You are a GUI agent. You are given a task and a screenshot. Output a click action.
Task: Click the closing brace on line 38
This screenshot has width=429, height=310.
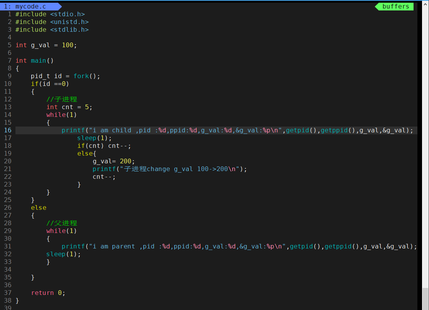click(17, 301)
